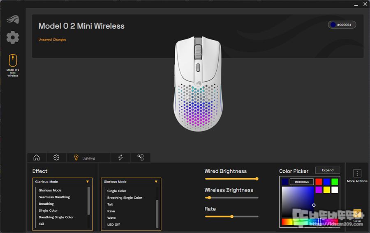
Task: Click the #000064 color badge in header
Action: coord(342,25)
